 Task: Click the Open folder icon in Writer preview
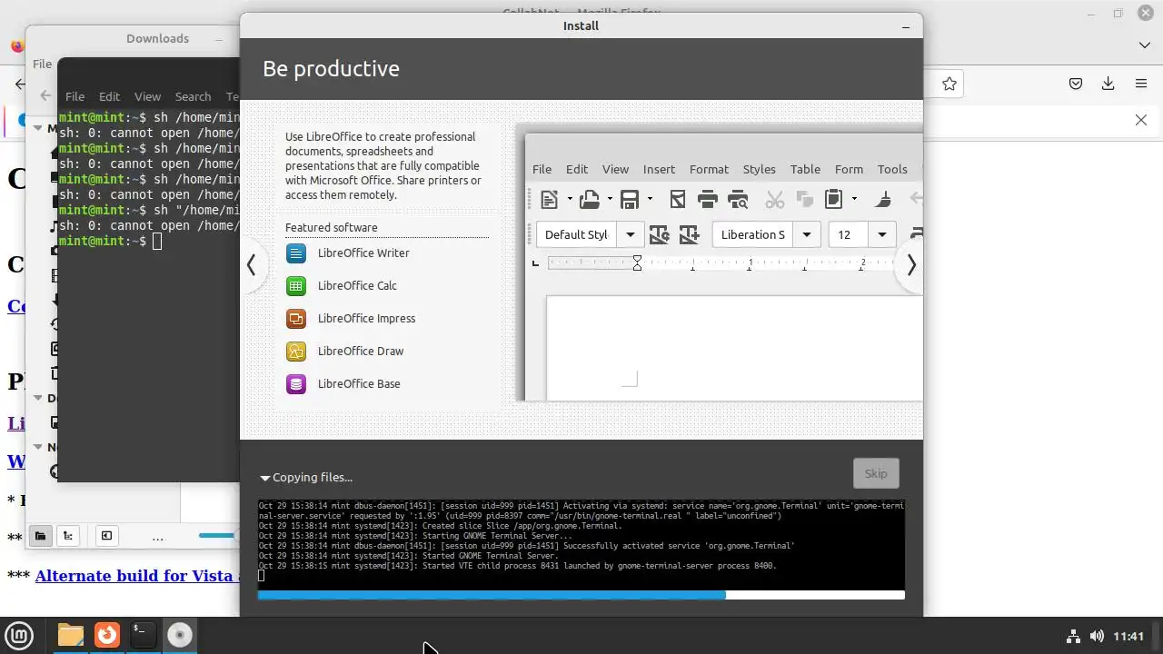(590, 200)
